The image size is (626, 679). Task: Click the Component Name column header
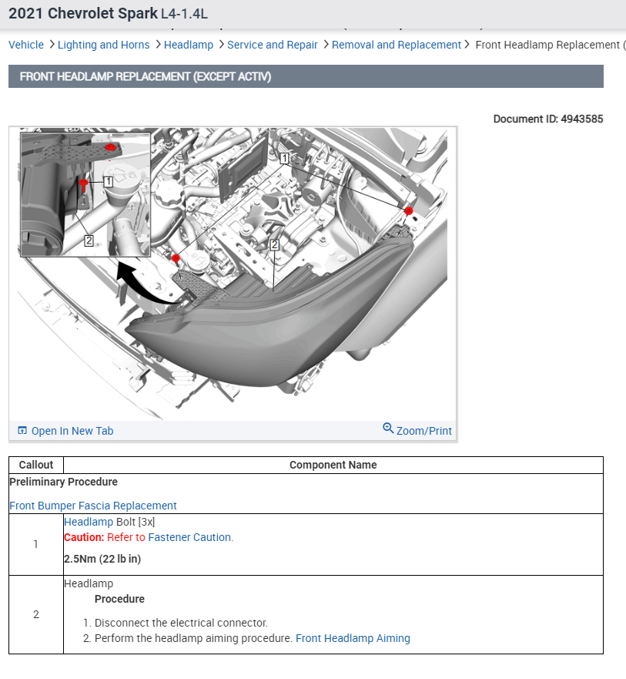[x=333, y=465]
